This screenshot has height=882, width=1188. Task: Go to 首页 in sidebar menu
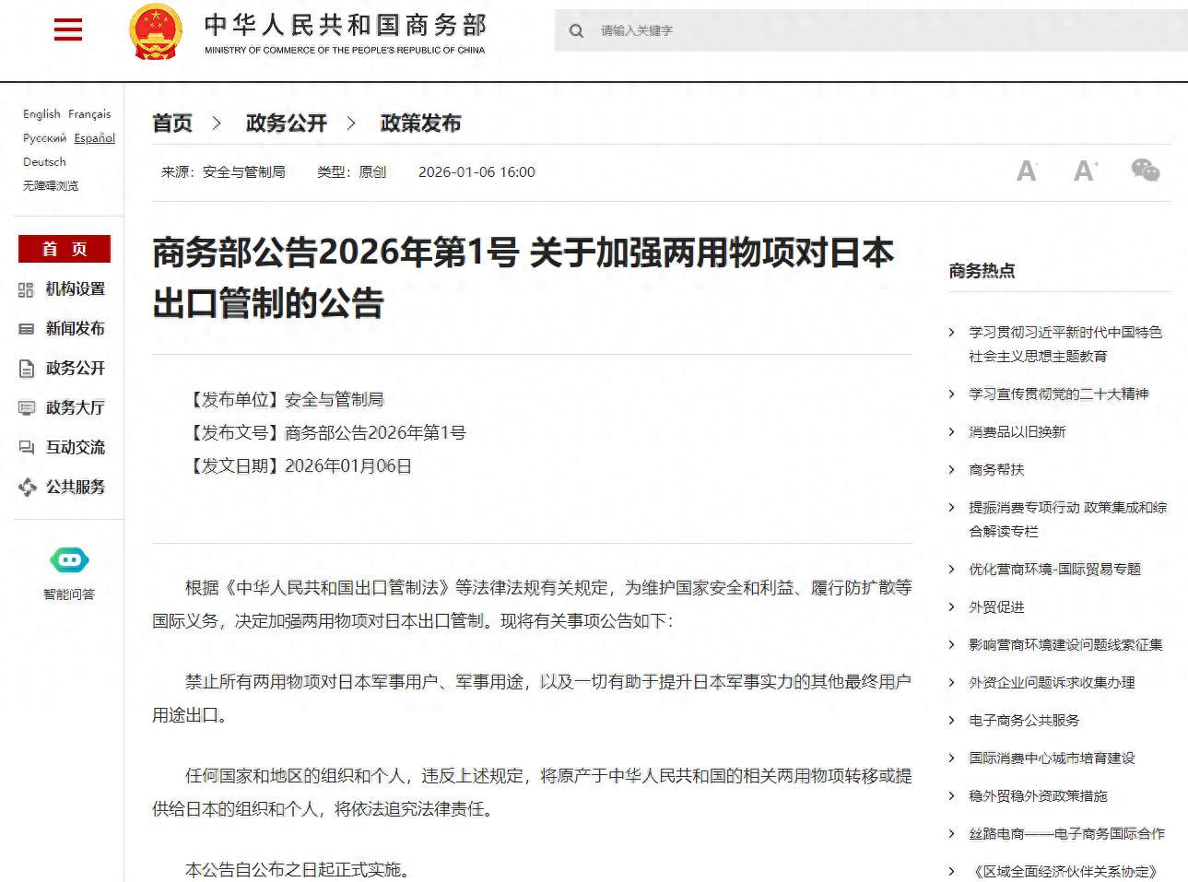pyautogui.click(x=65, y=249)
